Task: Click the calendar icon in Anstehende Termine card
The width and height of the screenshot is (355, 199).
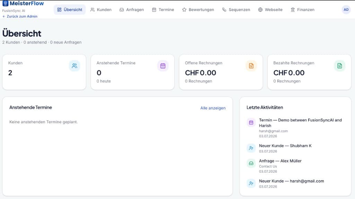Action: pyautogui.click(x=163, y=66)
